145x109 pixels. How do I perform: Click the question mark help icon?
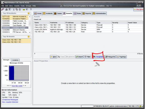tap(31, 10)
